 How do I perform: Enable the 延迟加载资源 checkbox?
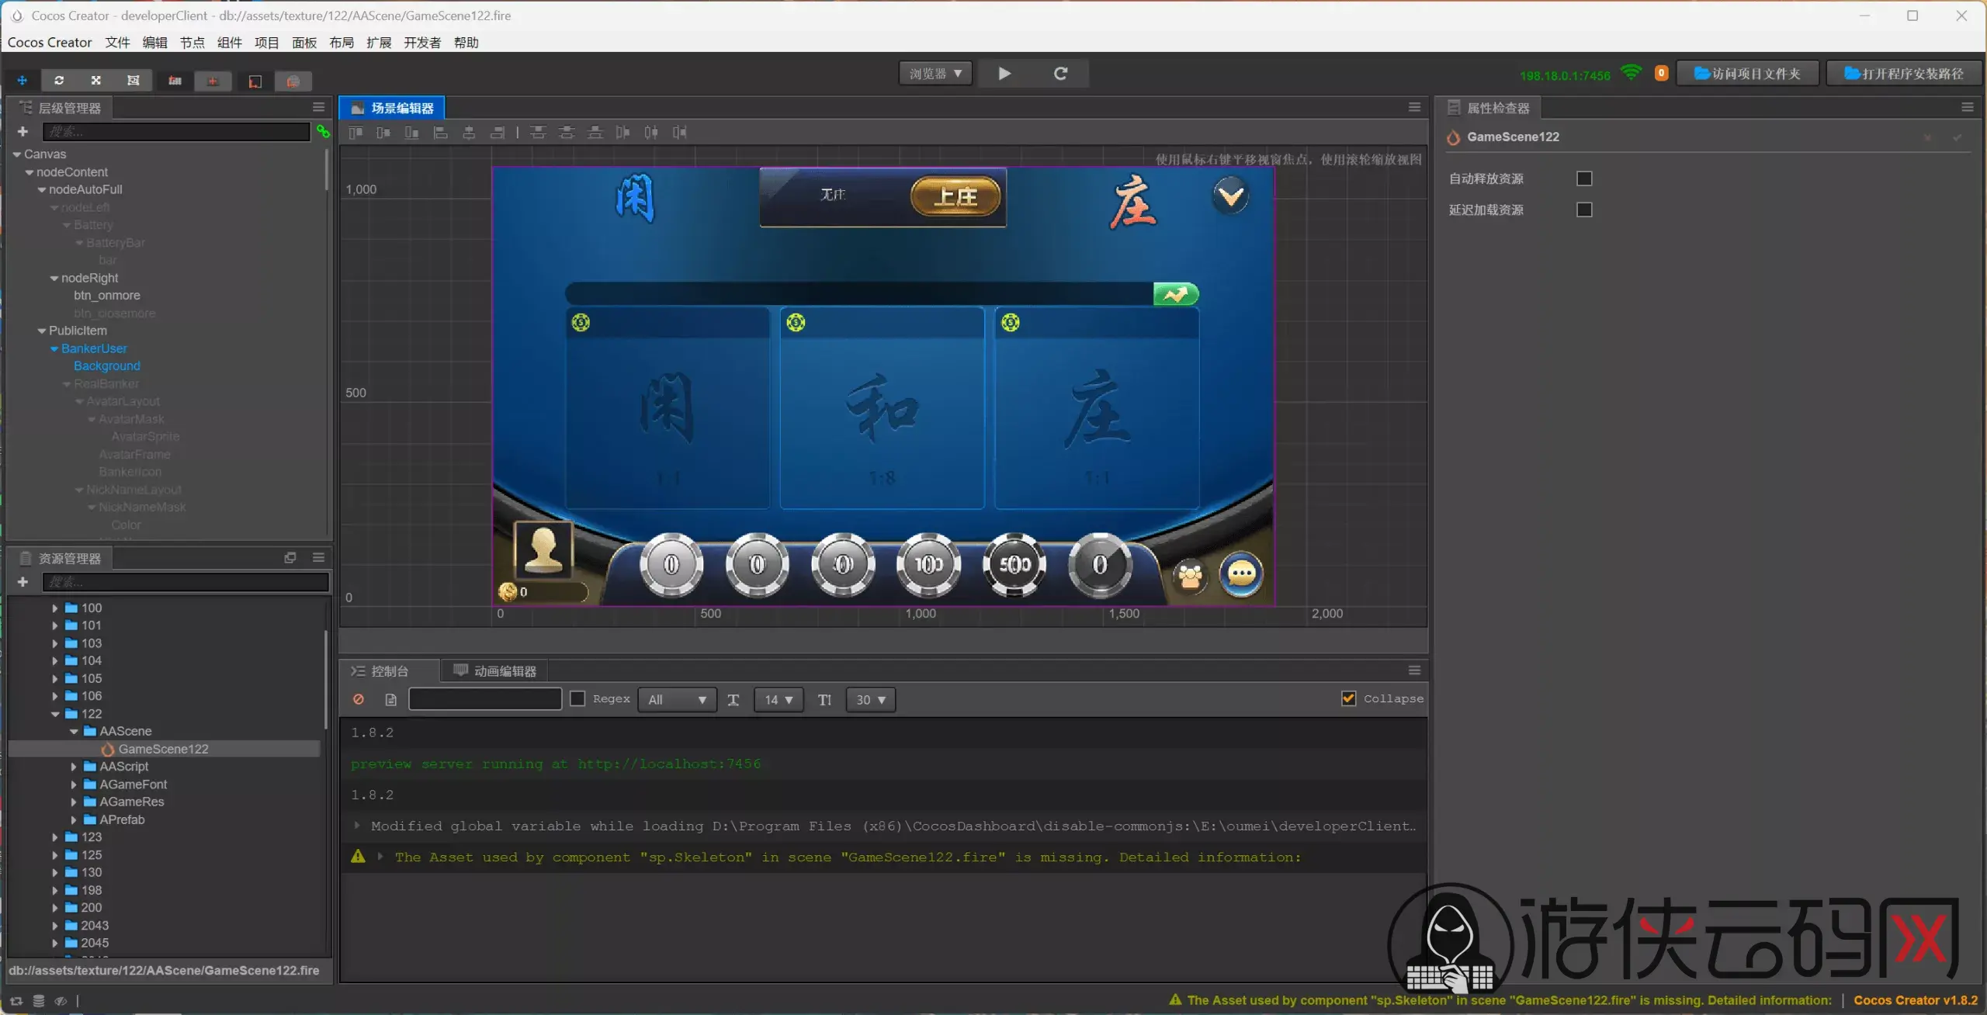[x=1584, y=210]
